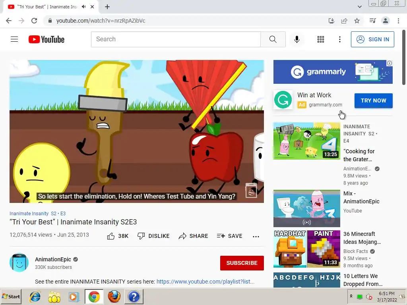This screenshot has height=305, width=407.
Task: Click the video title "Tri Your Best"
Action: click(73, 222)
